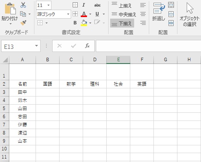
Task: Apply yellow fill color bucket
Action: (x=84, y=23)
